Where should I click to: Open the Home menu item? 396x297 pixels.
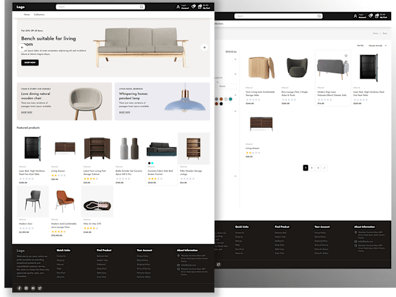(x=26, y=14)
